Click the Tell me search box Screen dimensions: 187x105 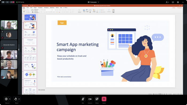[x=65, y=8]
